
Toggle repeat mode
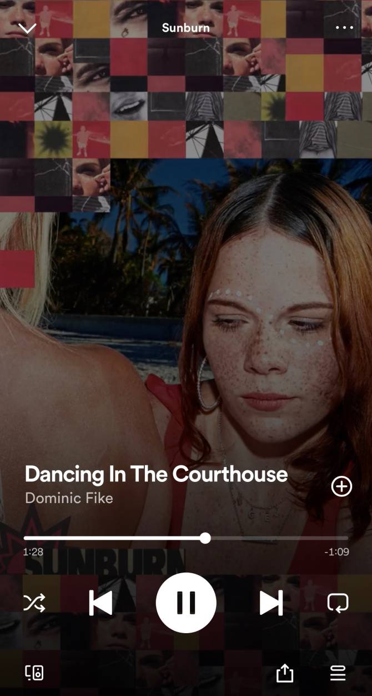(x=338, y=603)
